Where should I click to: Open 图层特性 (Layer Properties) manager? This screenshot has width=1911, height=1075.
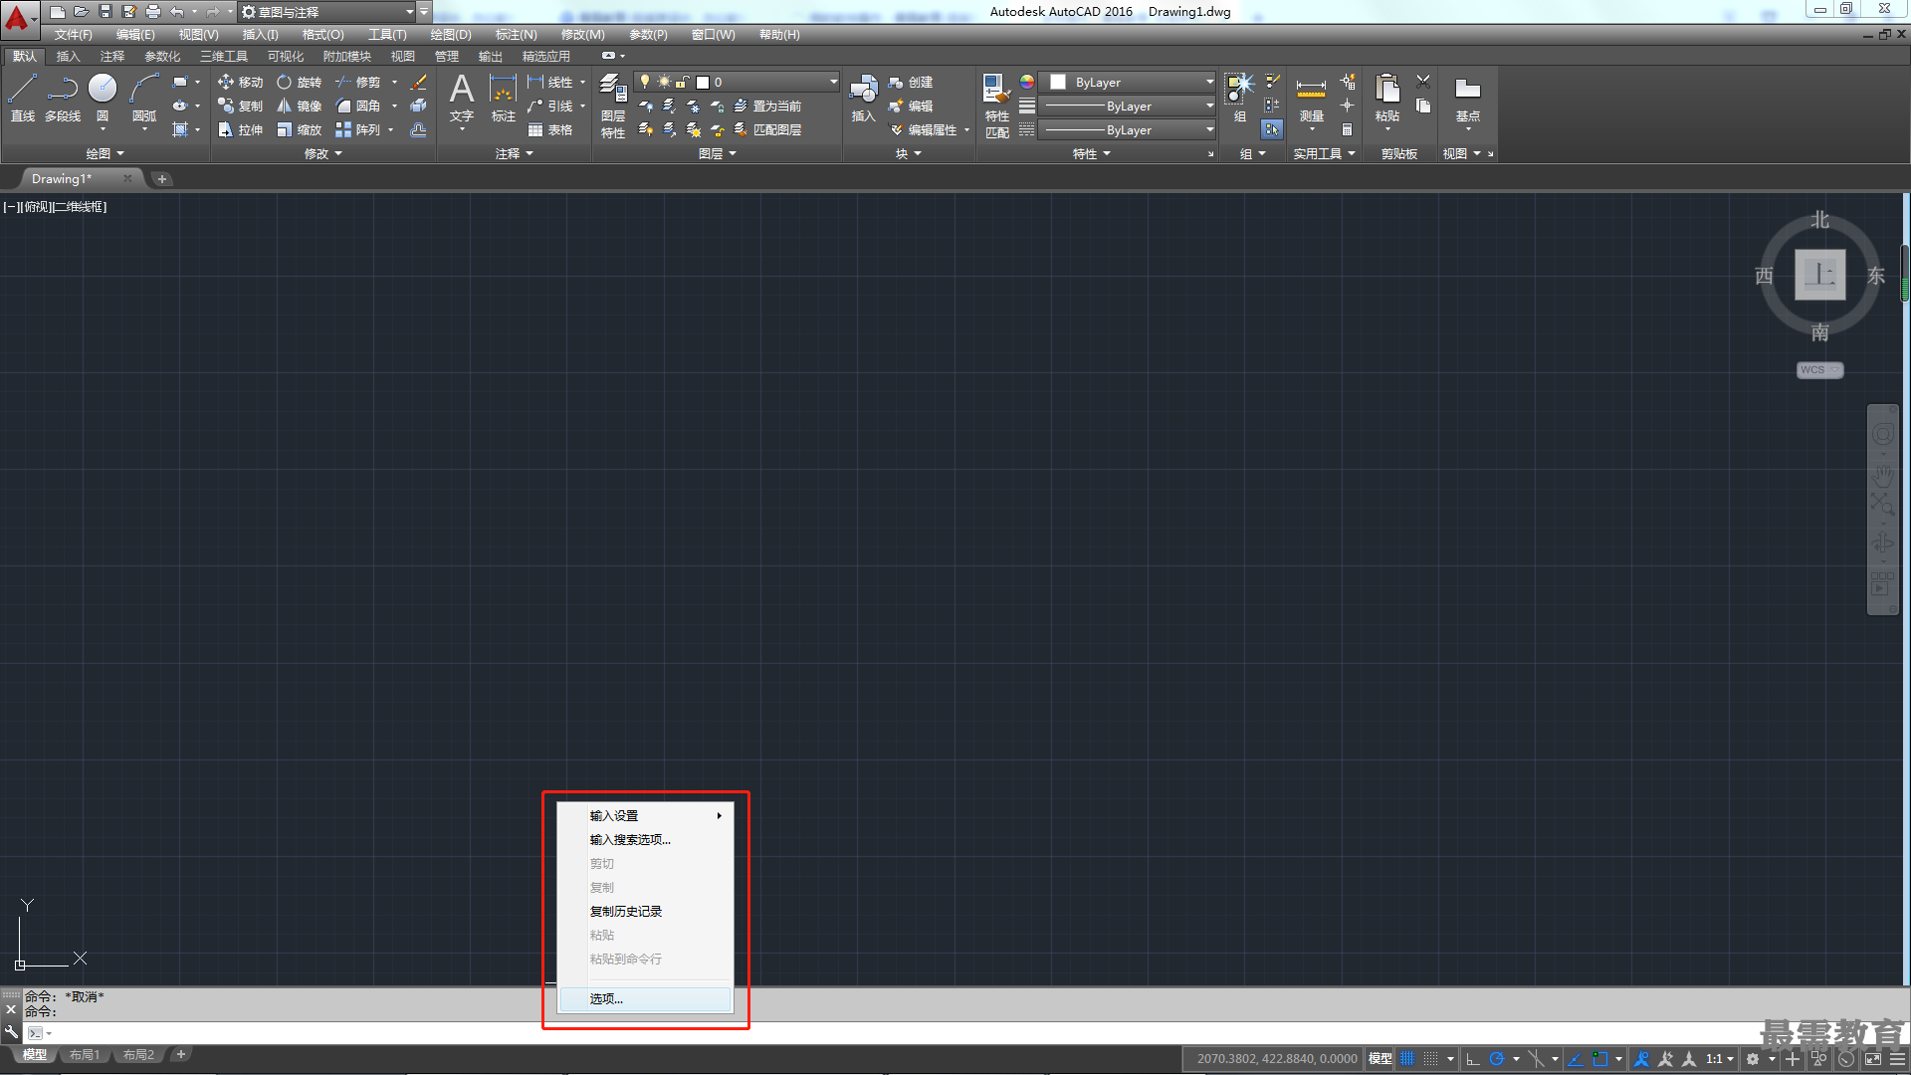pyautogui.click(x=613, y=105)
